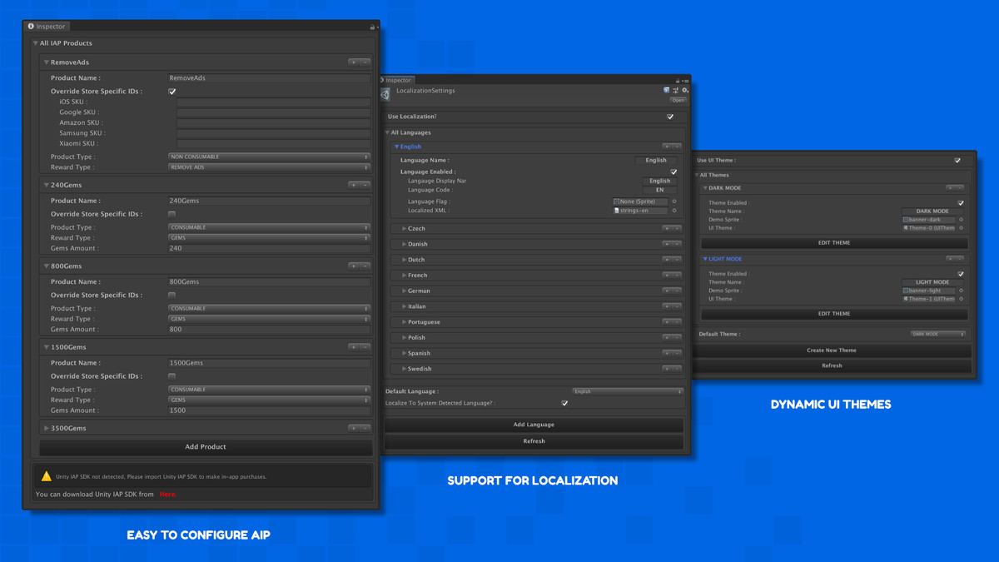Click the Language Code field showing EN

pyautogui.click(x=660, y=190)
